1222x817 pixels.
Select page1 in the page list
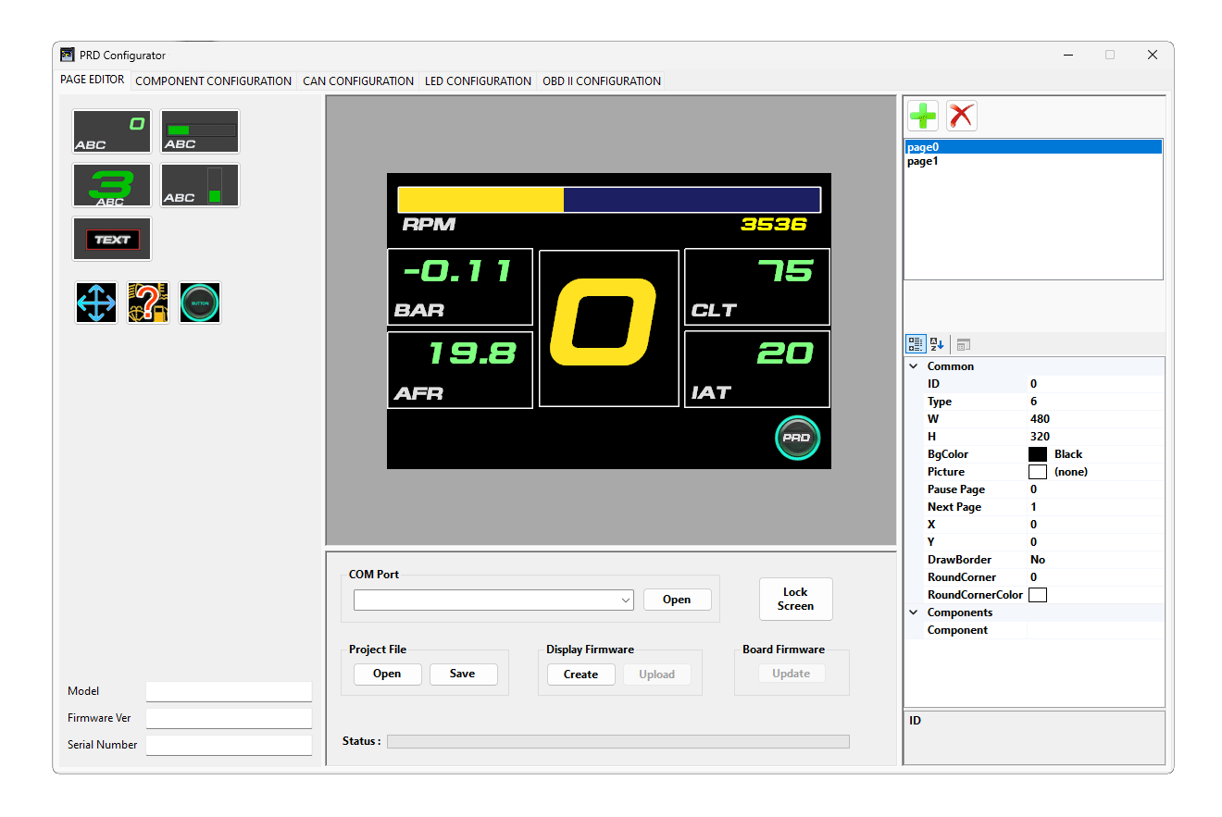point(1033,161)
